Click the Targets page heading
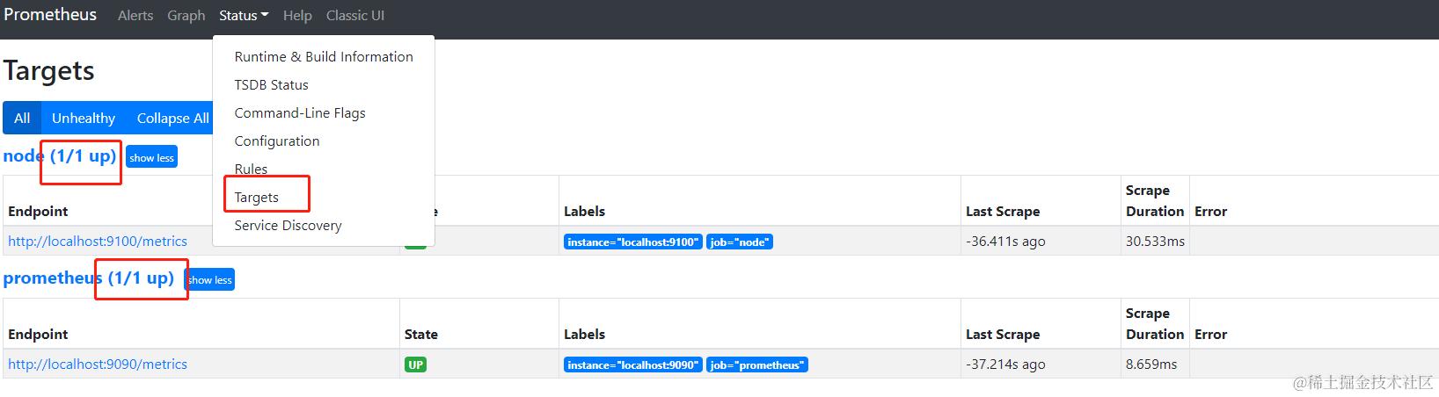The image size is (1439, 397). (x=49, y=70)
